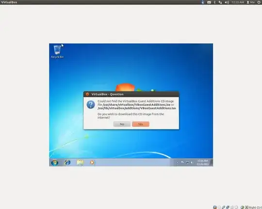The height and width of the screenshot is (209, 262).
Task: Click Yes to download the Guest Additions image
Action: [x=141, y=124]
